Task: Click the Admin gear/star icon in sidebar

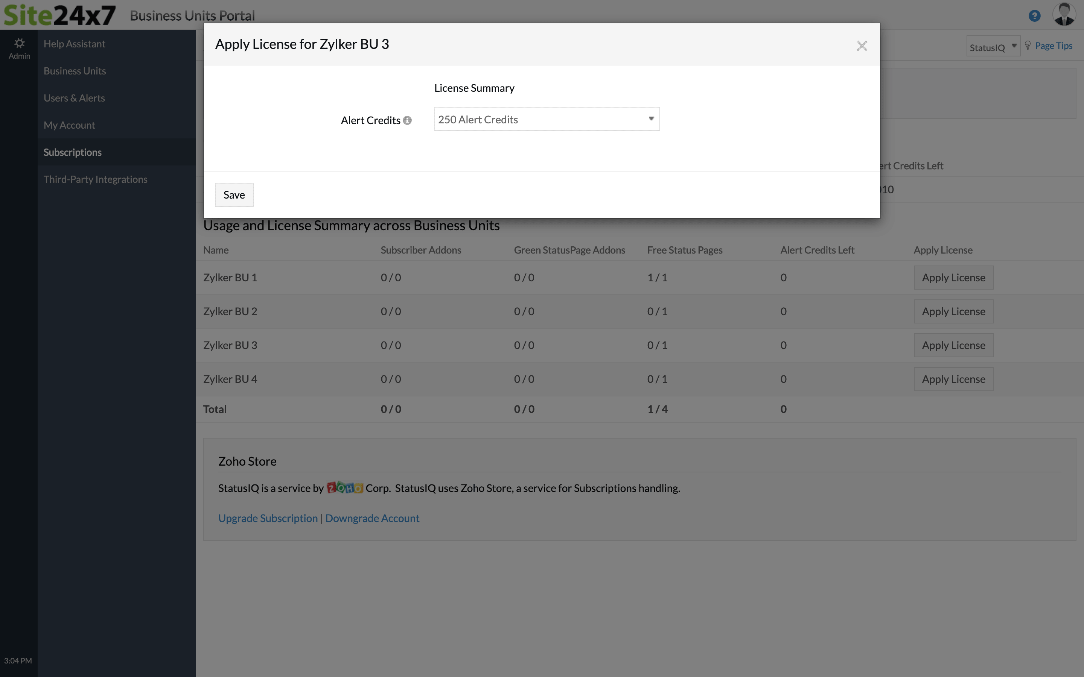Action: point(20,43)
